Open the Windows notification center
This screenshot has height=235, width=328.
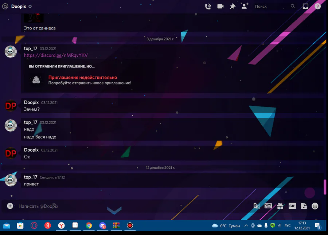tap(318, 226)
